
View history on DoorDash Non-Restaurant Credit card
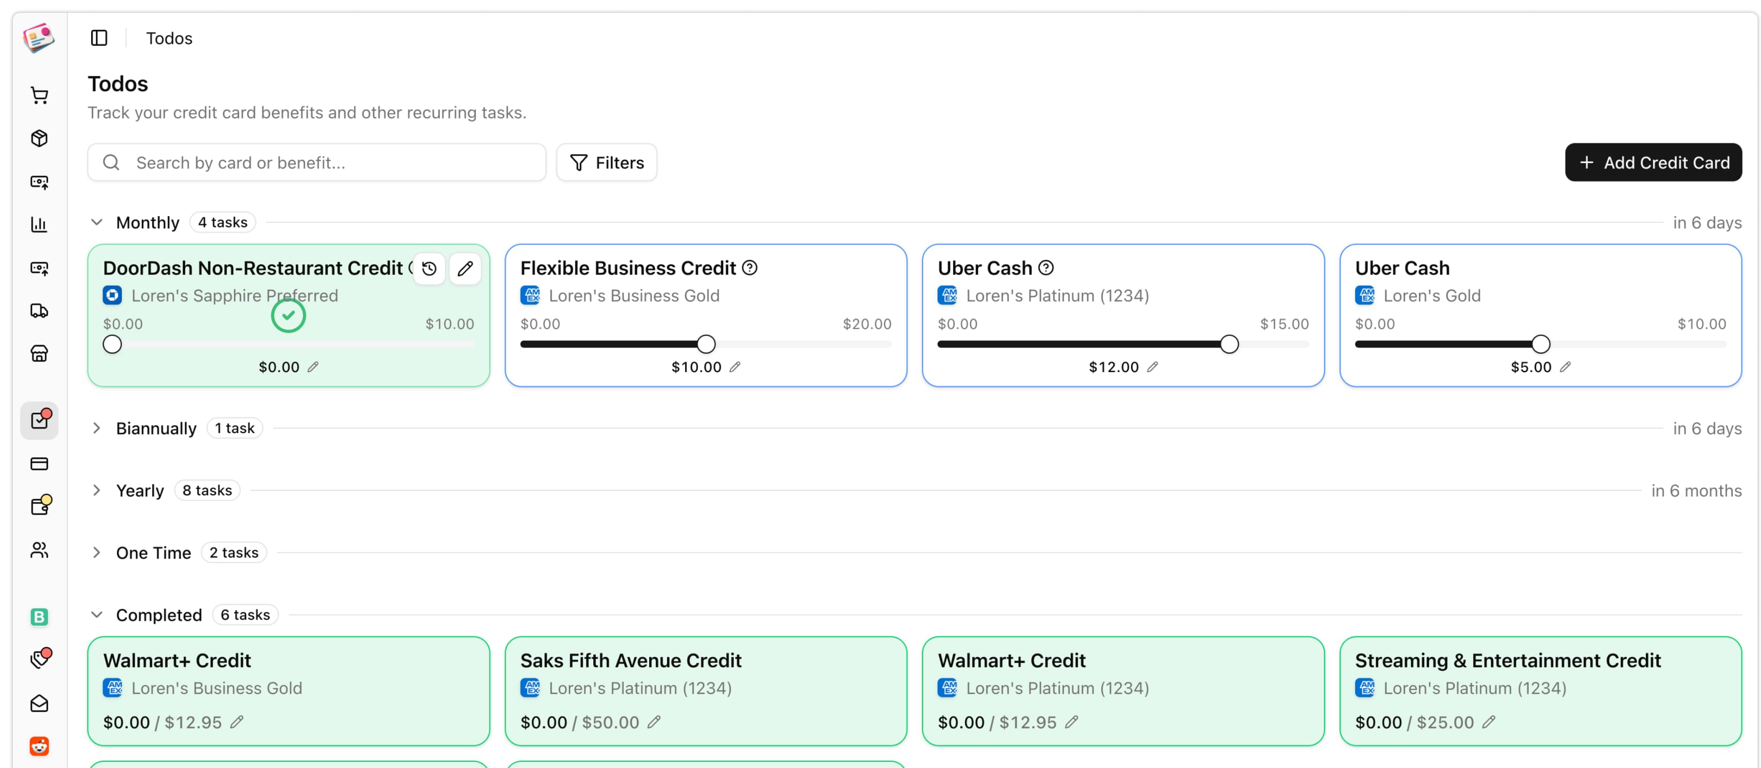pos(429,268)
